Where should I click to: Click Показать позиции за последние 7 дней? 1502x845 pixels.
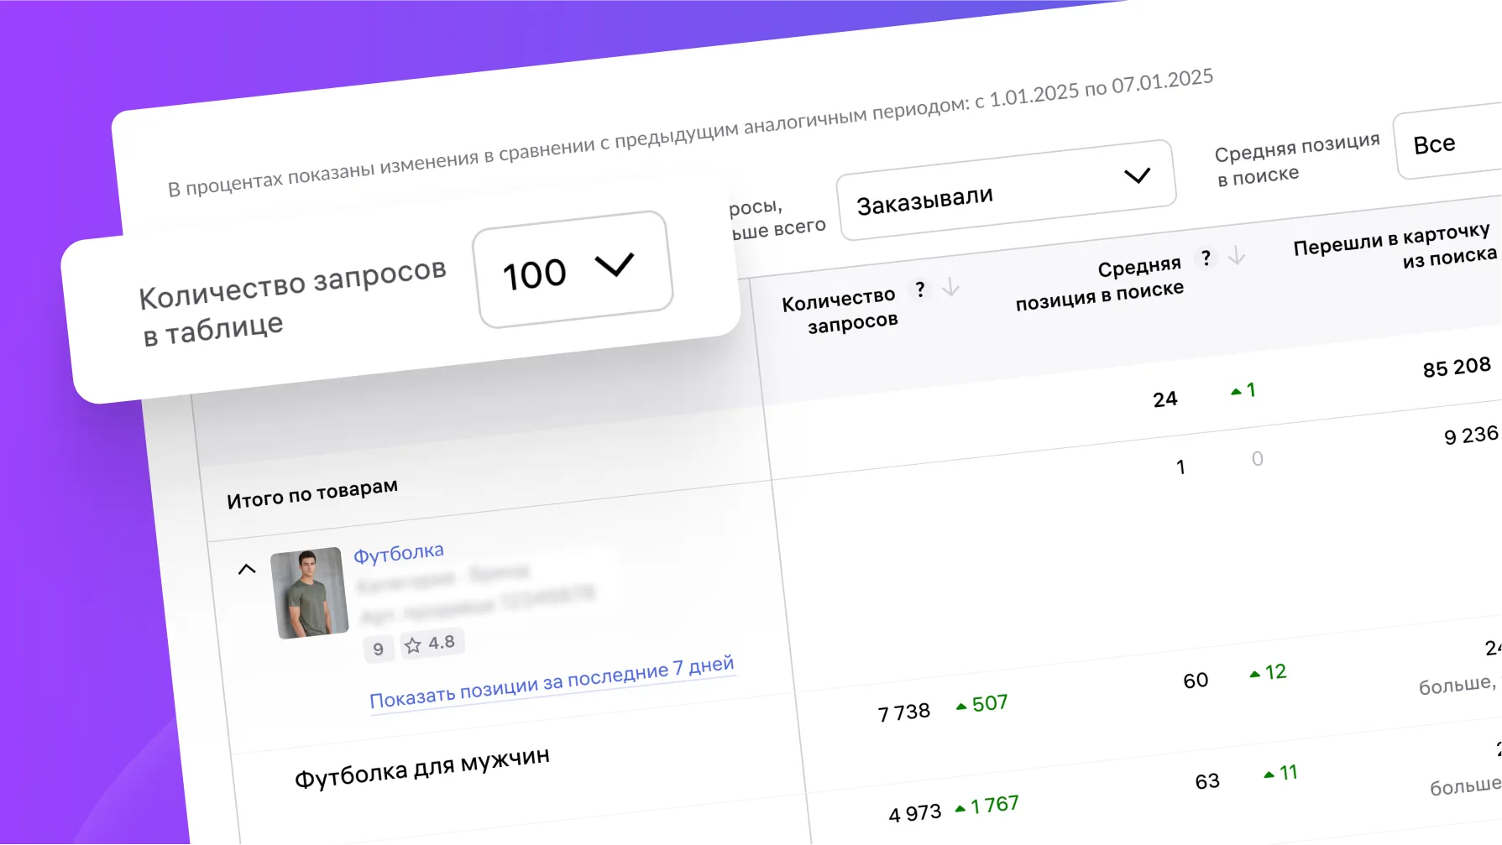(x=552, y=682)
